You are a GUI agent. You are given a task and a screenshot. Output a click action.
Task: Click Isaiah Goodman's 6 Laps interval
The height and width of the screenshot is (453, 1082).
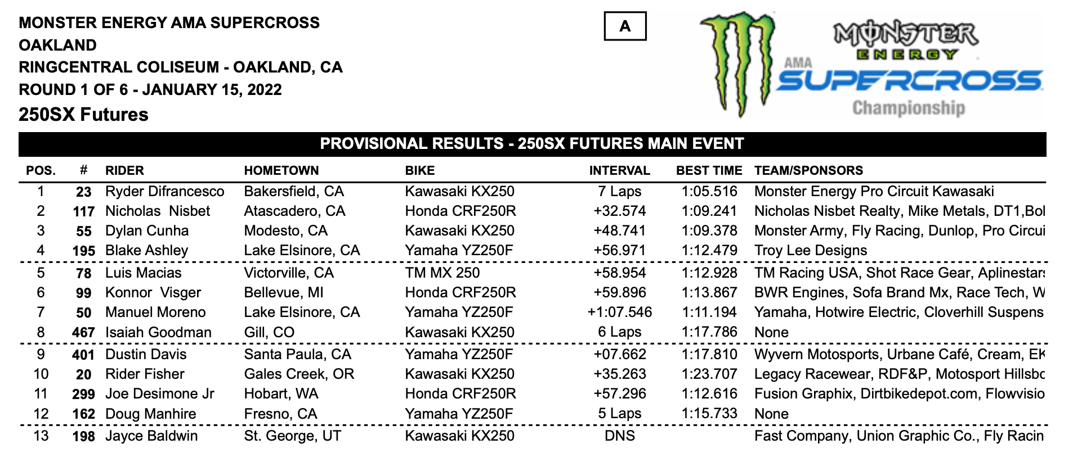[619, 332]
